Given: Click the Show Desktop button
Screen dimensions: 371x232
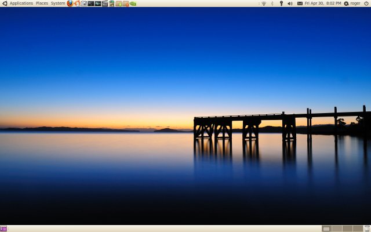Looking at the screenshot, I should coord(3,229).
